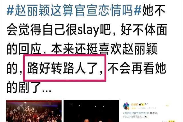Click the follow button in embedded post
This screenshot has height=122, width=183.
[x=167, y=105]
